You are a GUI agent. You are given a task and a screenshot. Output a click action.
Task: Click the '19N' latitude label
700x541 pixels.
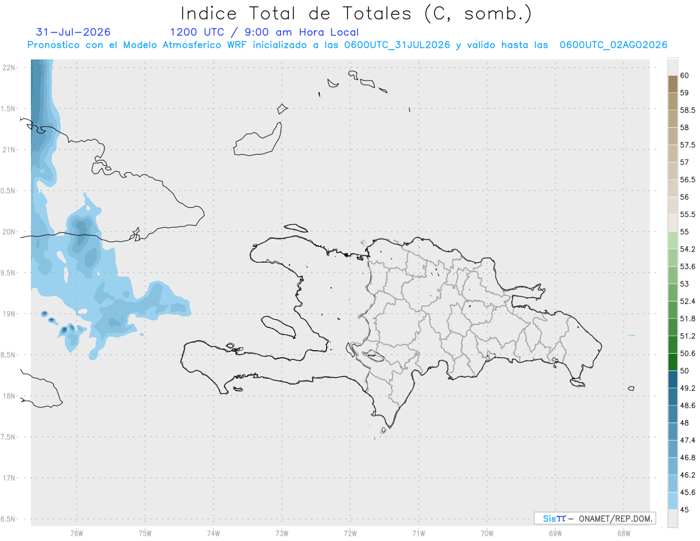click(x=9, y=313)
